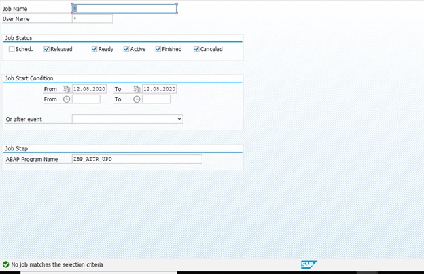Click the Job Status group heading

[x=18, y=38]
